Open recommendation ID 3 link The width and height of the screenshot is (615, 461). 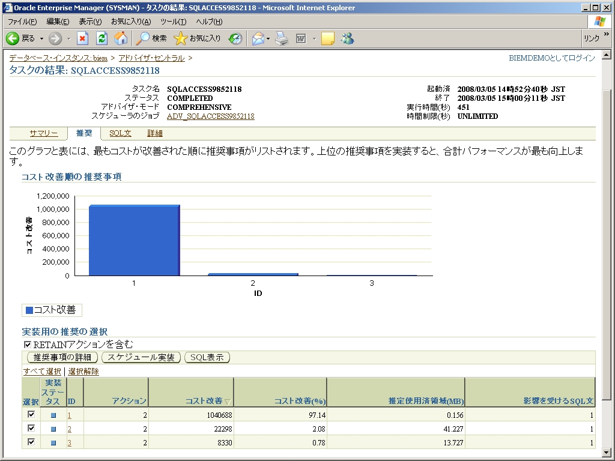coord(70,443)
